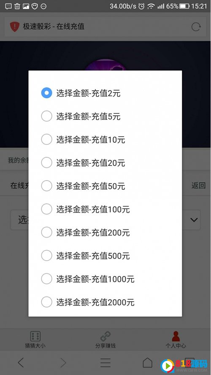The height and width of the screenshot is (375, 211).
Task: Pick the 充值500元 radio option
Action: [47, 256]
